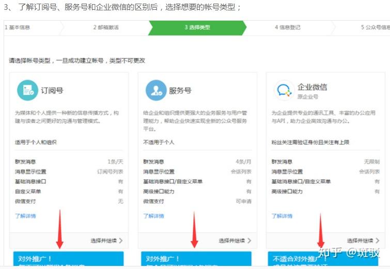Click 粉丝关注需验证身份且关注有上限 text
The height and width of the screenshot is (269, 390).
pos(310,142)
